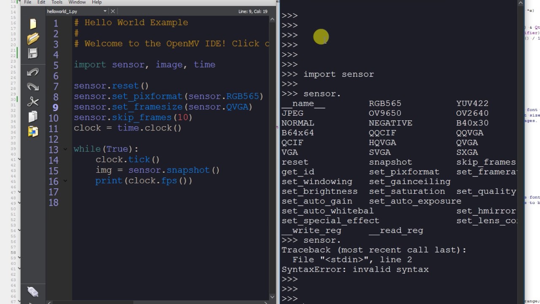Redo the edit with the redo arrow

pos(33,87)
